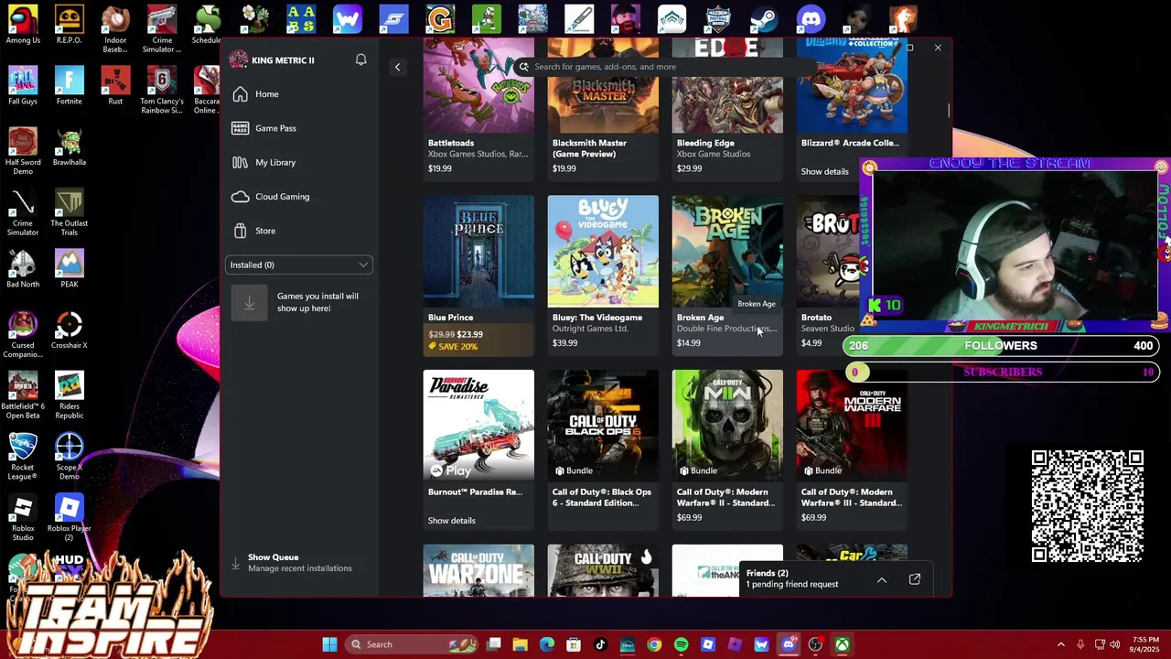The width and height of the screenshot is (1171, 659).
Task: Open the Bleeding Edge game card
Action: [727, 108]
